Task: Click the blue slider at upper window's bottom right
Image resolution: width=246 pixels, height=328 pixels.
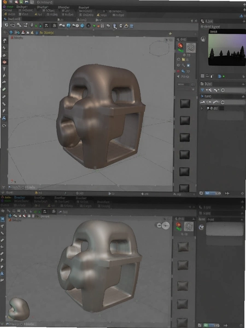Action: [x=213, y=194]
